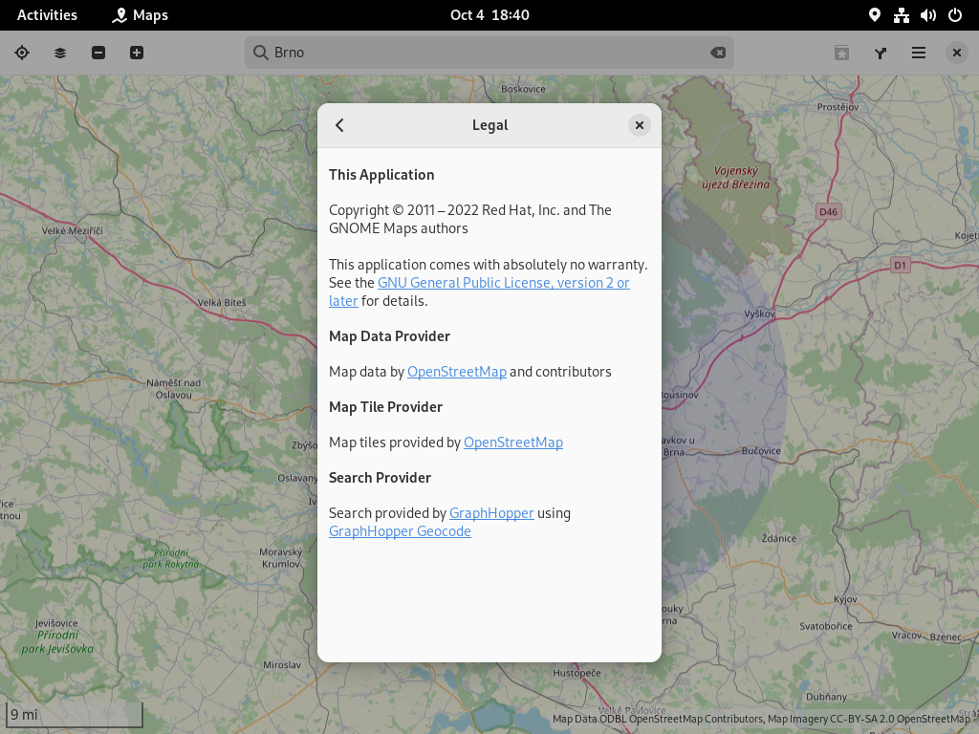The height and width of the screenshot is (734, 979).
Task: Click the Kyjov map label
Action: 845,599
